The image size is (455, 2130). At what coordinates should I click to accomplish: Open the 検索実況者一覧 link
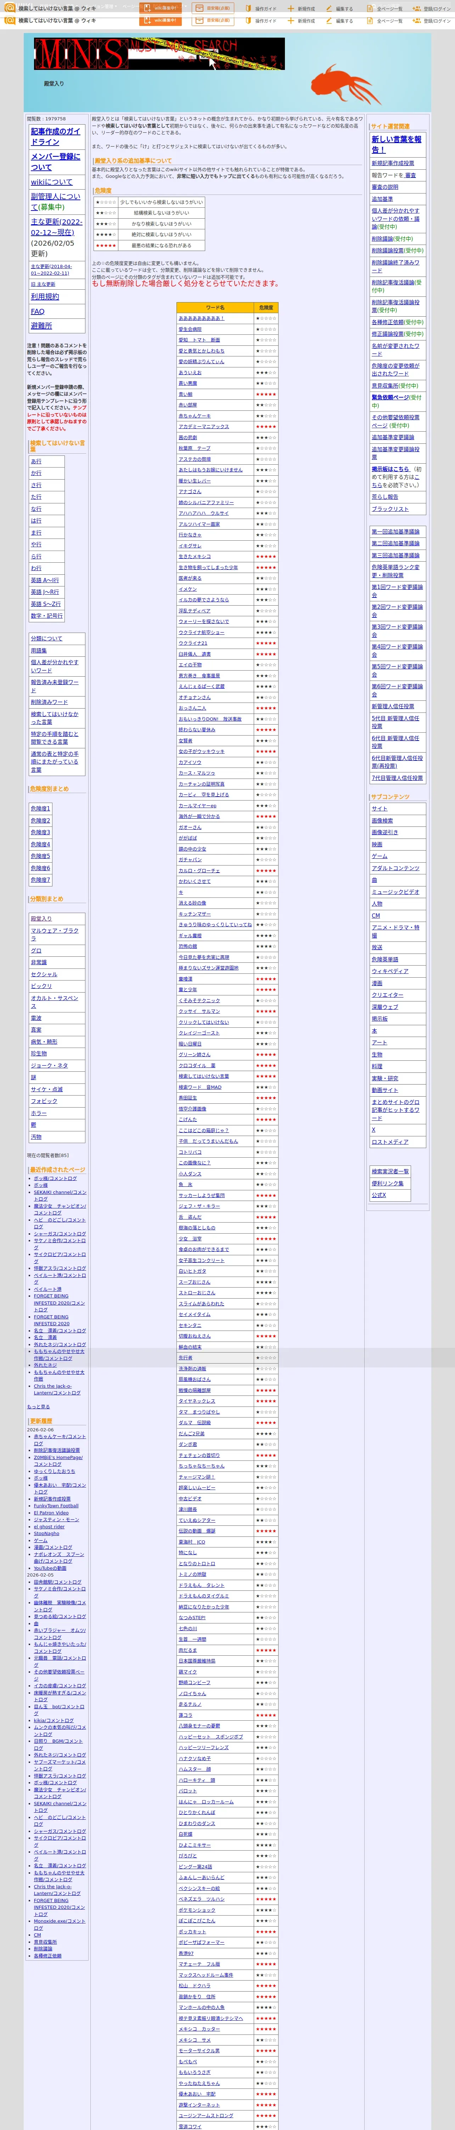[391, 1171]
